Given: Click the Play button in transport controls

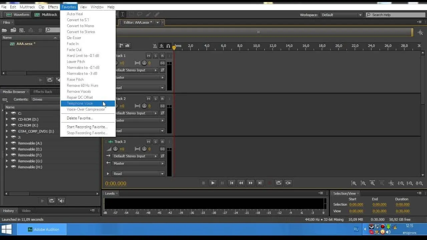Looking at the screenshot, I should point(212,183).
